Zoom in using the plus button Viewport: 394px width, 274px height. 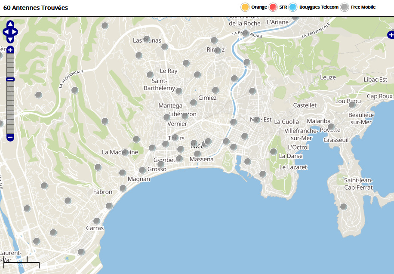point(10,50)
